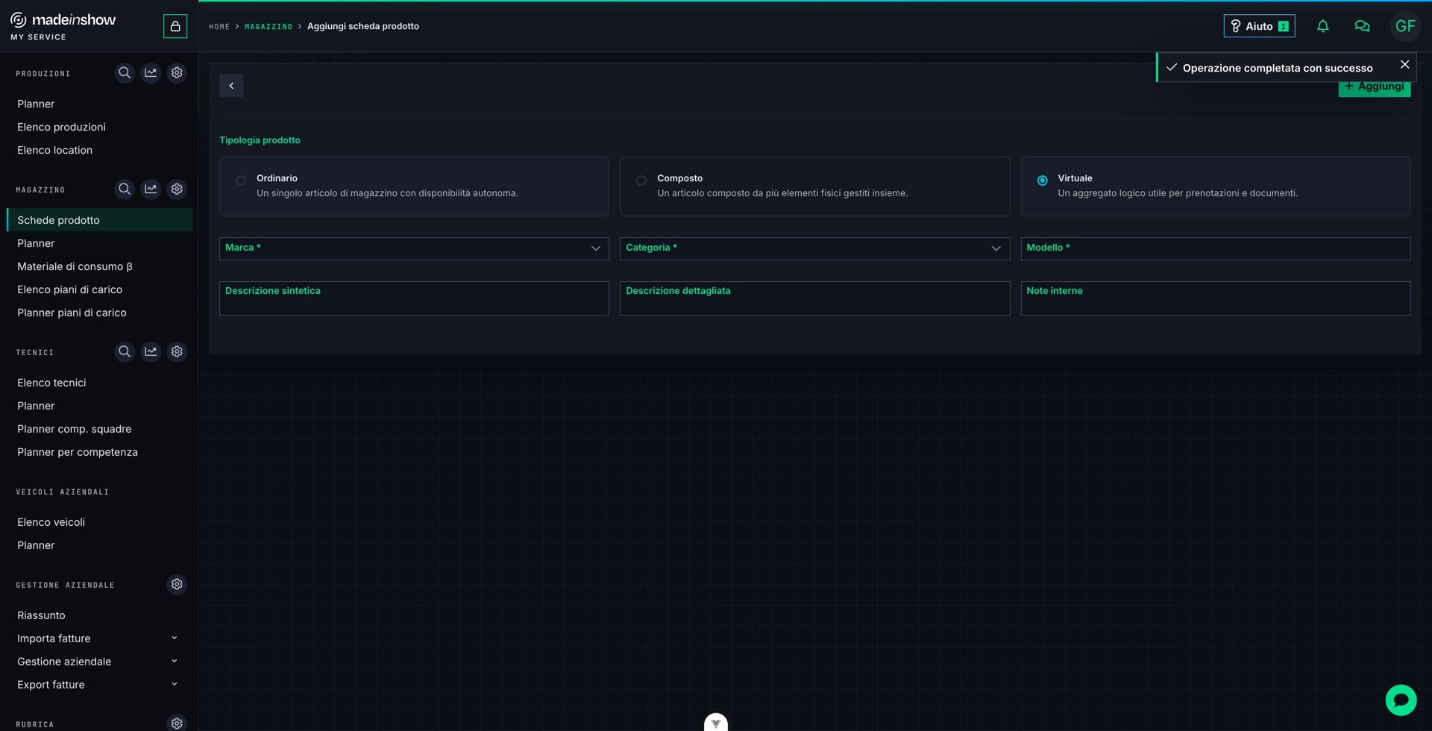Screen dimensions: 1432x731
Task: Open statistics chart for Tecnici
Action: click(151, 351)
